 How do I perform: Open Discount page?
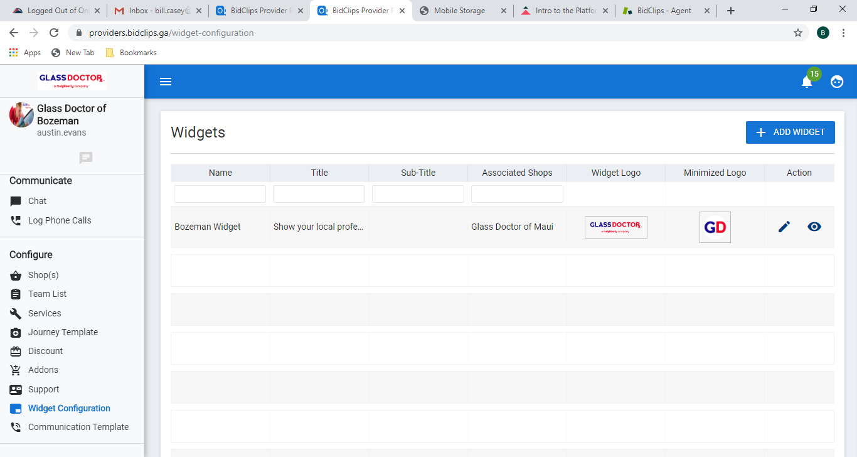[45, 352]
